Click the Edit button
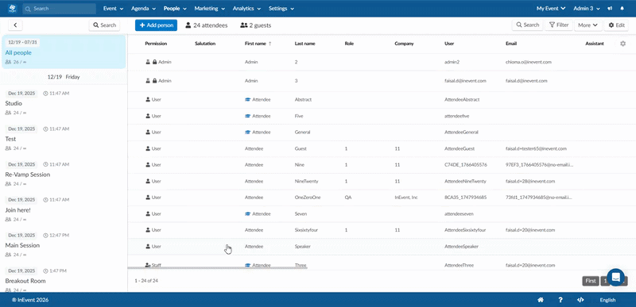Screen dimensions: 636x307 (x=616, y=25)
